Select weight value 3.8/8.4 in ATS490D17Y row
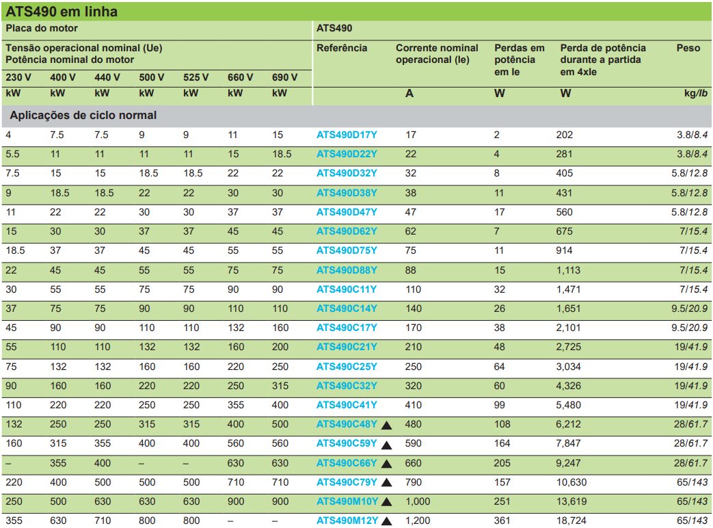This screenshot has width=713, height=528. (692, 135)
